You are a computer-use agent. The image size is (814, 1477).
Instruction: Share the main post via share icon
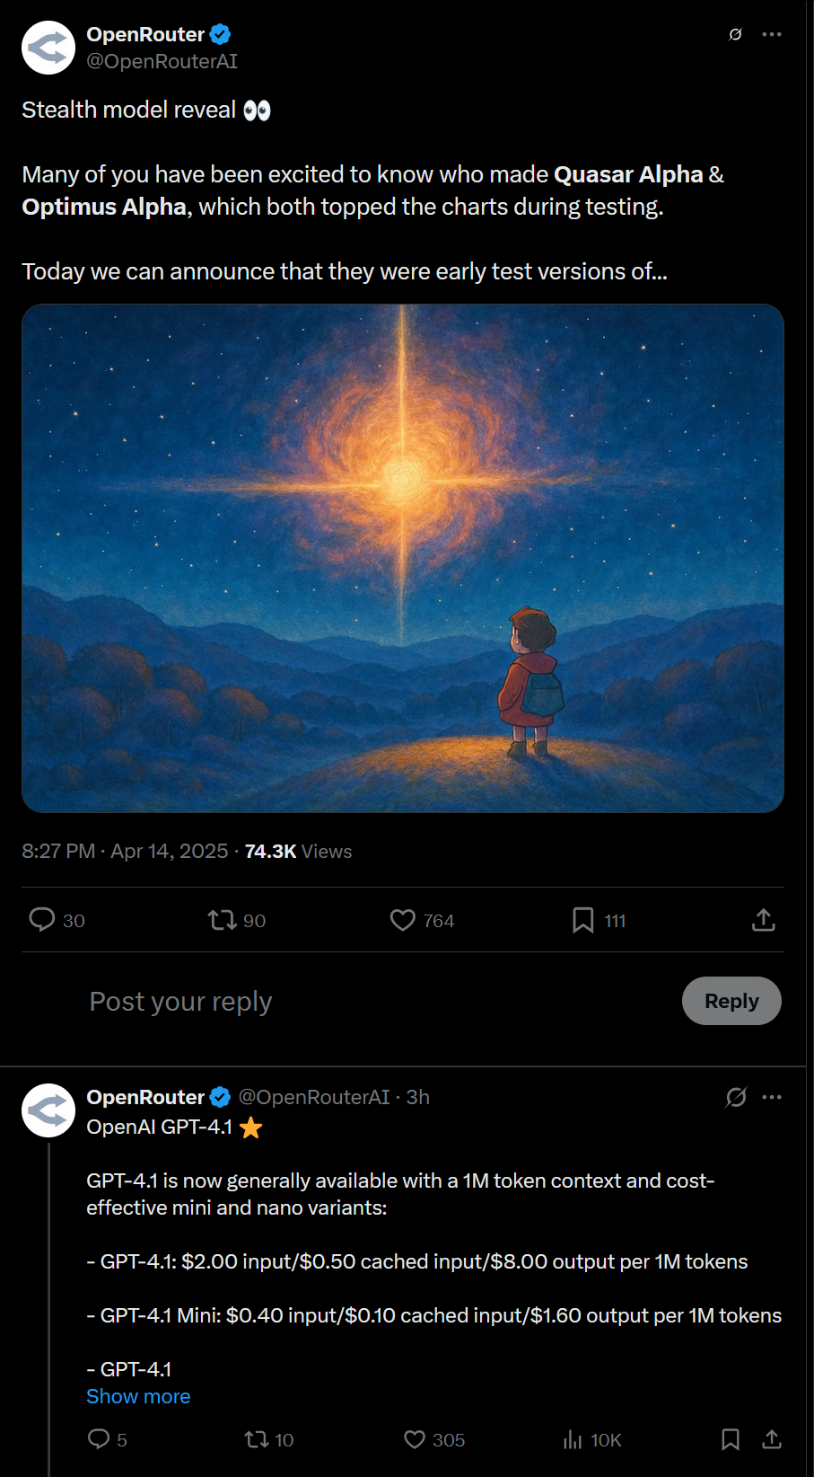[x=763, y=919]
